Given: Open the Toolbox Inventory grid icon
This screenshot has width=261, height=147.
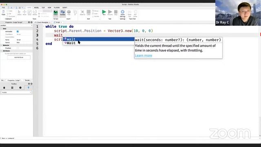Looking at the screenshot, I should (12, 88).
